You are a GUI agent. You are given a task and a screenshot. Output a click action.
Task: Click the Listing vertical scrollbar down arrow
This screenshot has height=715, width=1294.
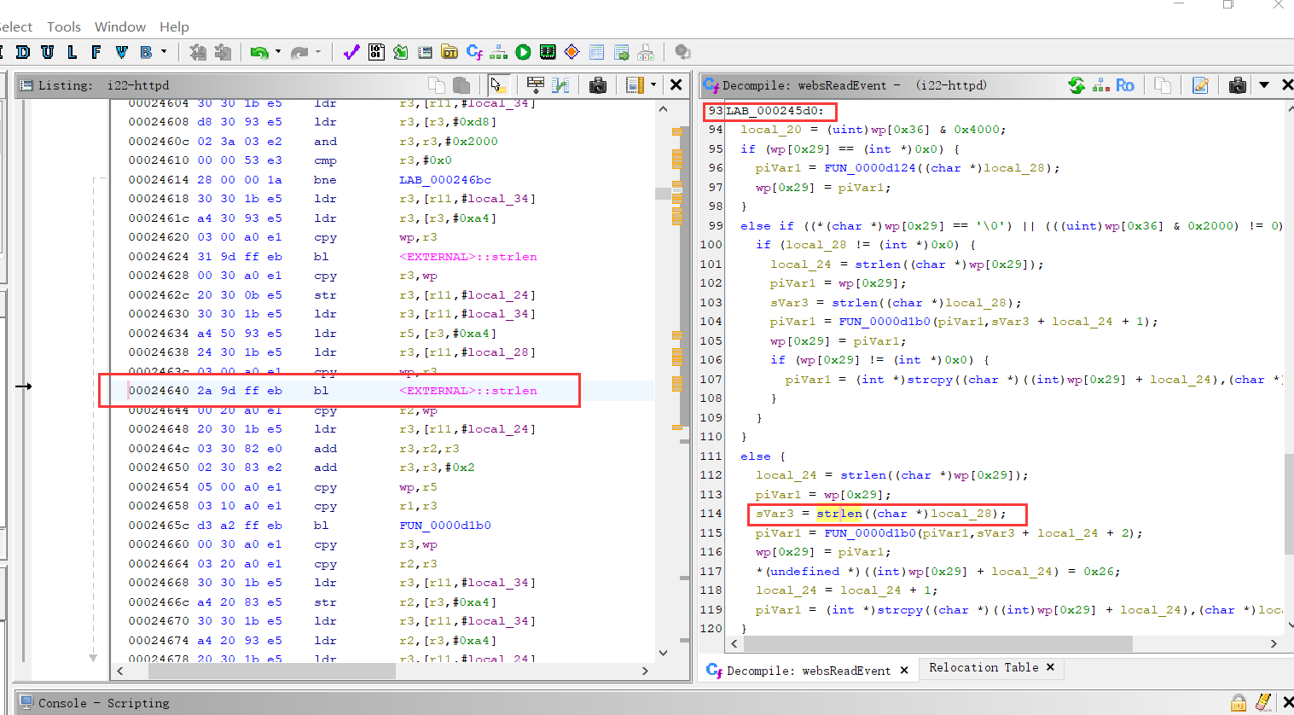click(x=663, y=653)
